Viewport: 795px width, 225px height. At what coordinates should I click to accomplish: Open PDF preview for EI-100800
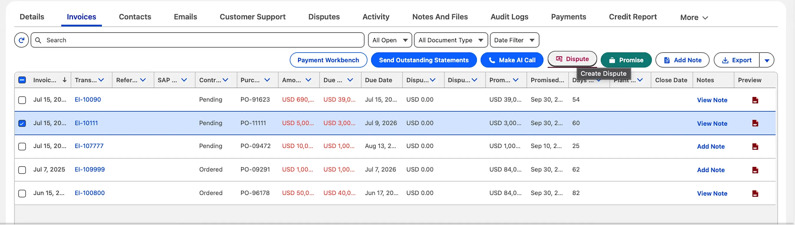[x=755, y=193]
